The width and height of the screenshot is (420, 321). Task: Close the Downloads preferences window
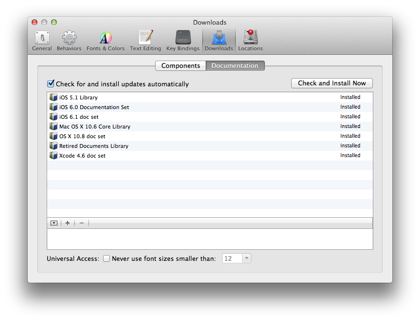coord(35,22)
